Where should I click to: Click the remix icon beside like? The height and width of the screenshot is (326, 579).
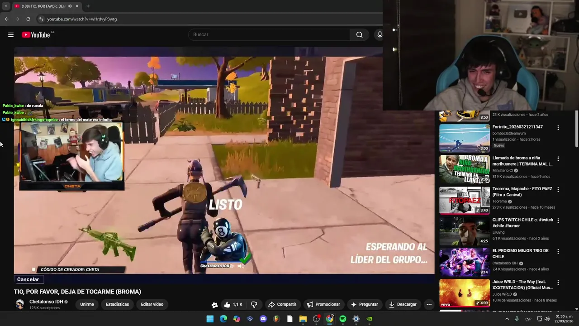(x=214, y=305)
